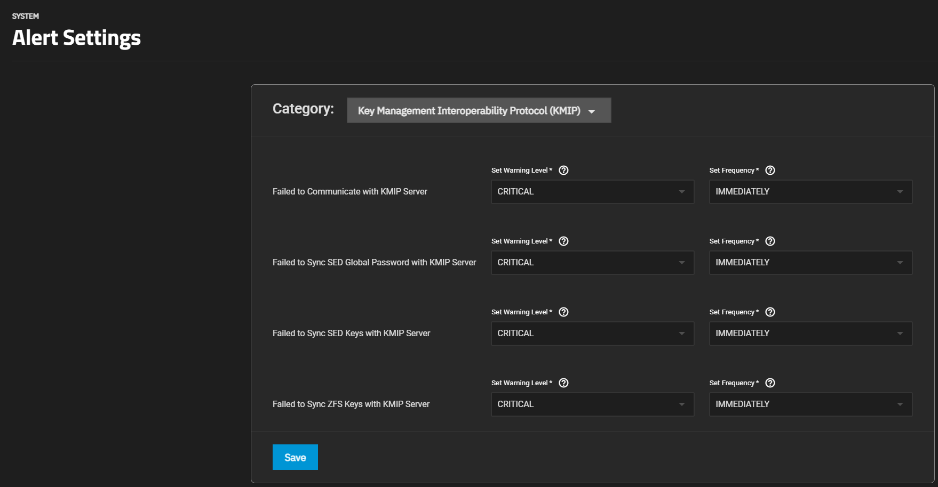Change frequency for SED Keys sync failure
This screenshot has height=487, width=938.
click(810, 334)
